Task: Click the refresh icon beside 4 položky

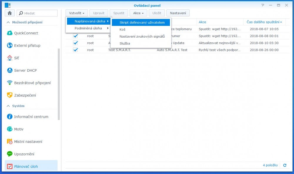Action: click(285, 165)
